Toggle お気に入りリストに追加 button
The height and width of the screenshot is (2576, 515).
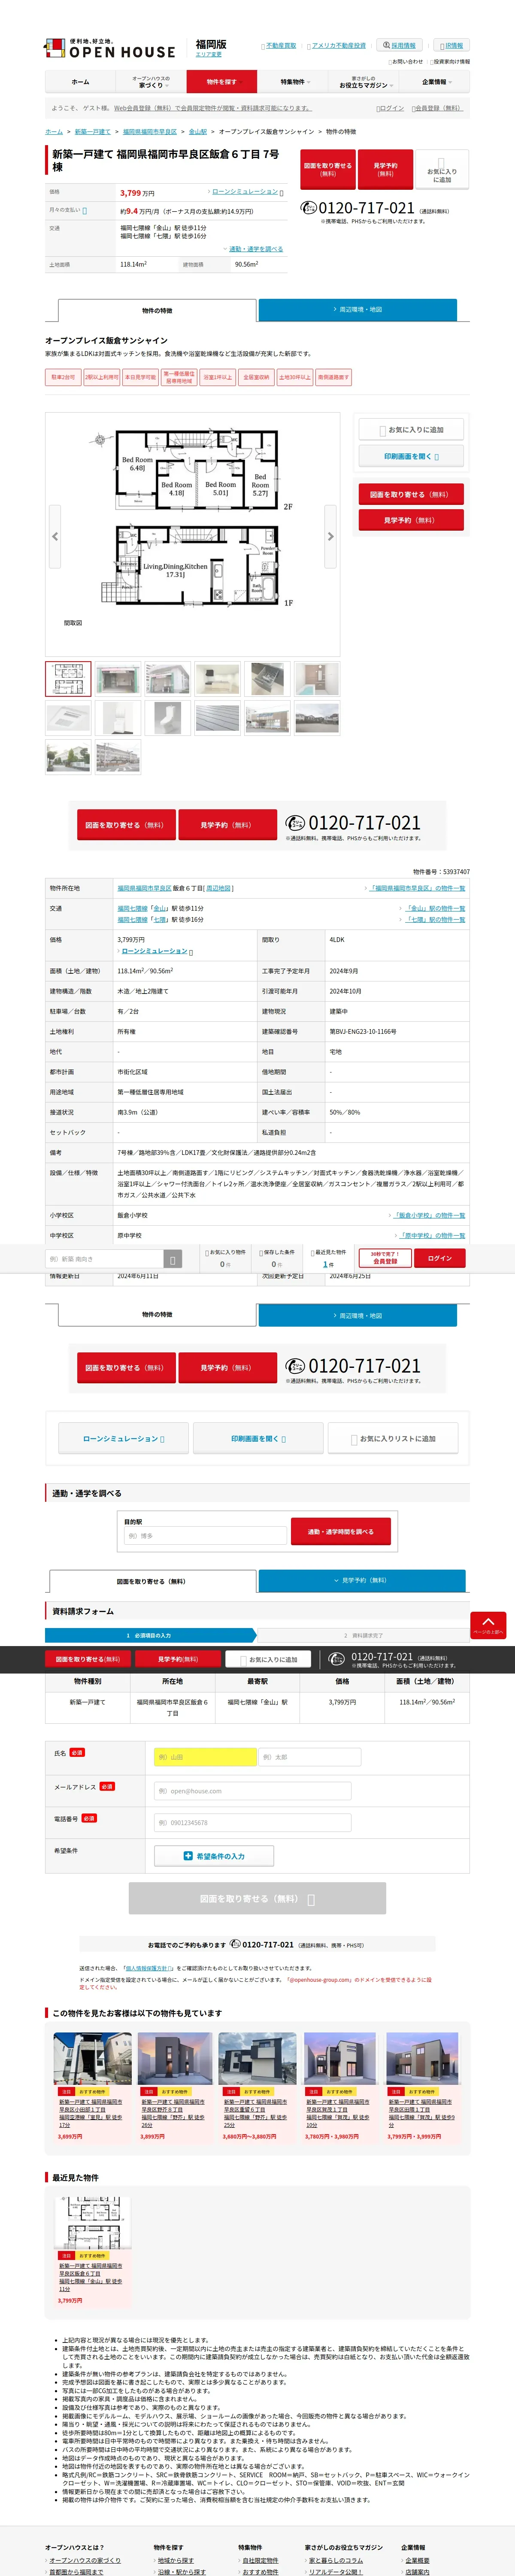click(x=393, y=1438)
